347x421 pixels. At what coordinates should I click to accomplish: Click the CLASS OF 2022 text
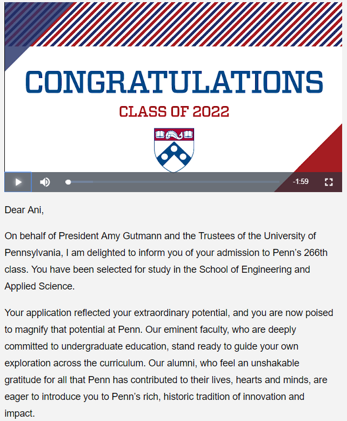click(174, 111)
